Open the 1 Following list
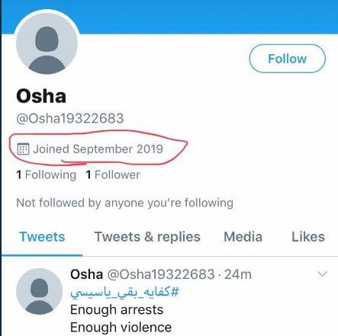Viewport: 338px width, 336px height. [x=46, y=174]
